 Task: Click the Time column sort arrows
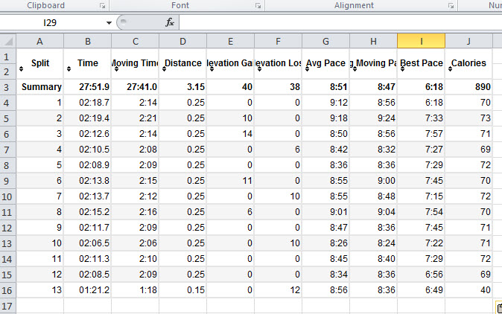tap(69, 68)
